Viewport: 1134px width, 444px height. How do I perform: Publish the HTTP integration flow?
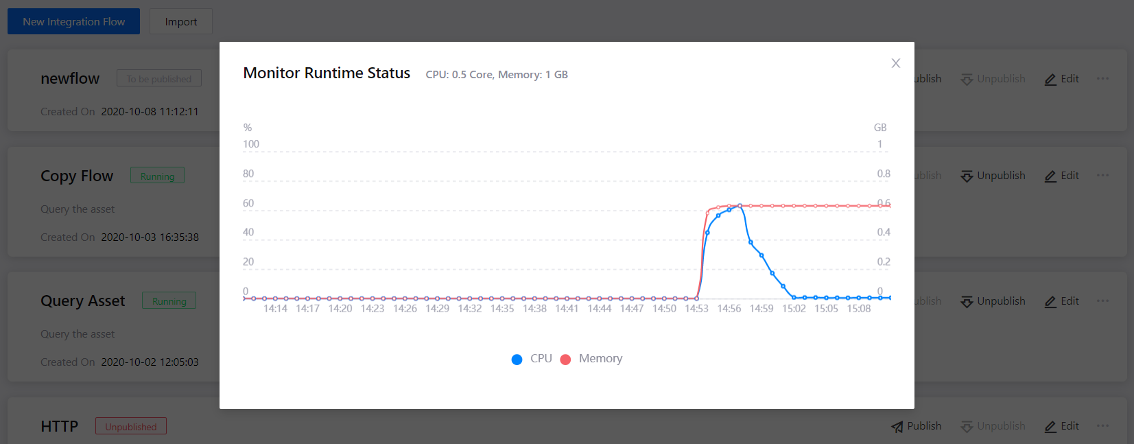pyautogui.click(x=916, y=425)
